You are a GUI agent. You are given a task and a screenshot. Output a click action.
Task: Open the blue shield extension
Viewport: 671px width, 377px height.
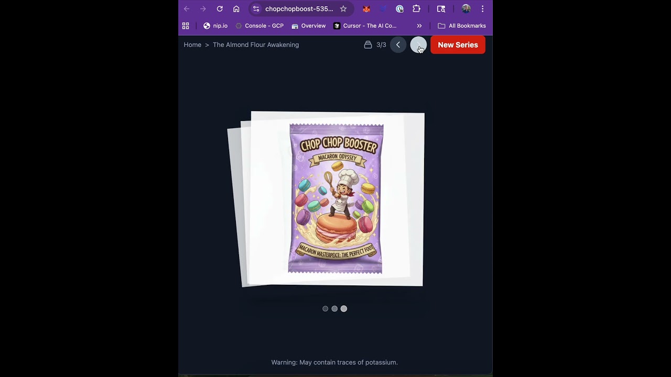[x=383, y=9]
